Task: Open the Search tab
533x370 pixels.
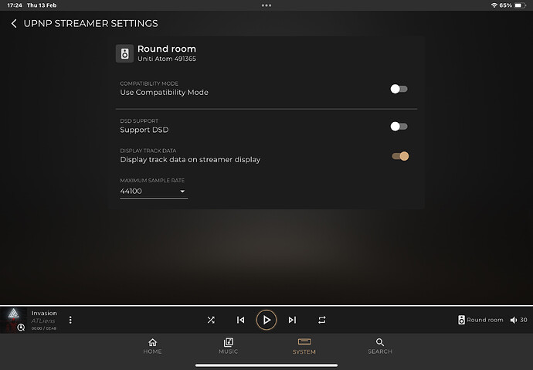Action: (380, 346)
